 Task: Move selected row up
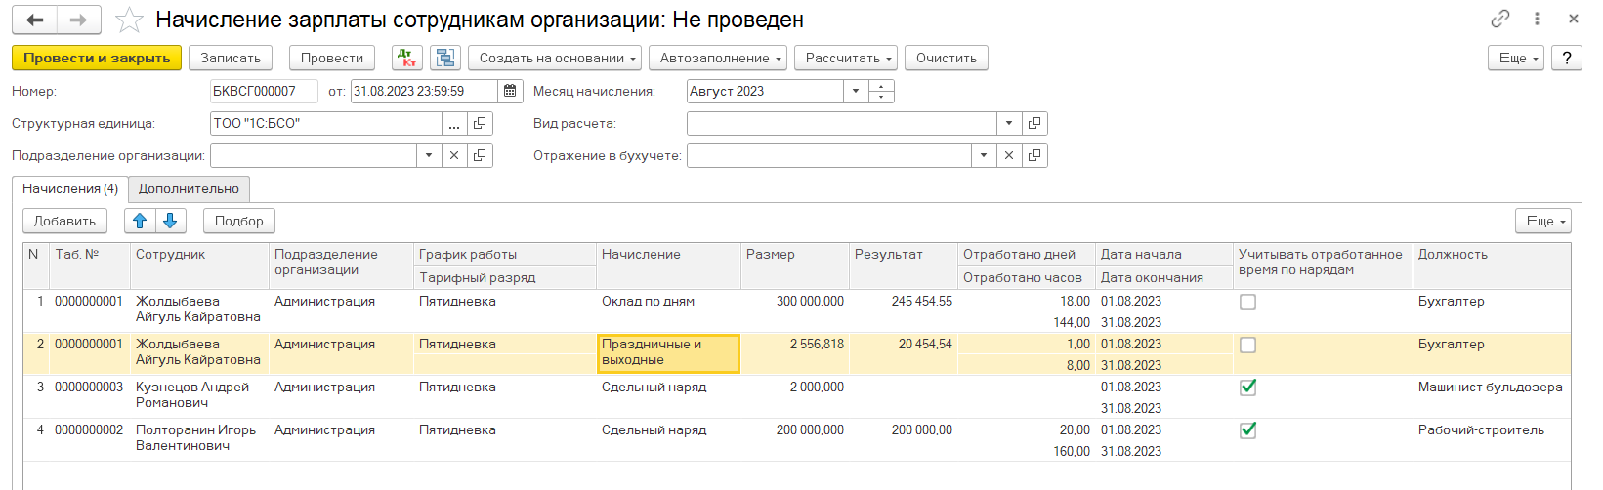point(140,221)
